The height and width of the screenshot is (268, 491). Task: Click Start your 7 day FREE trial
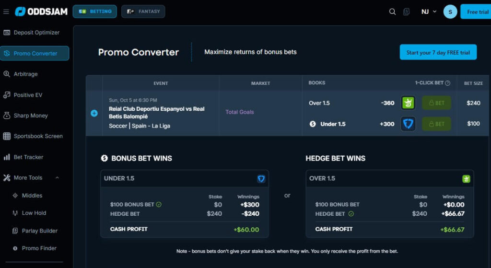coord(438,52)
